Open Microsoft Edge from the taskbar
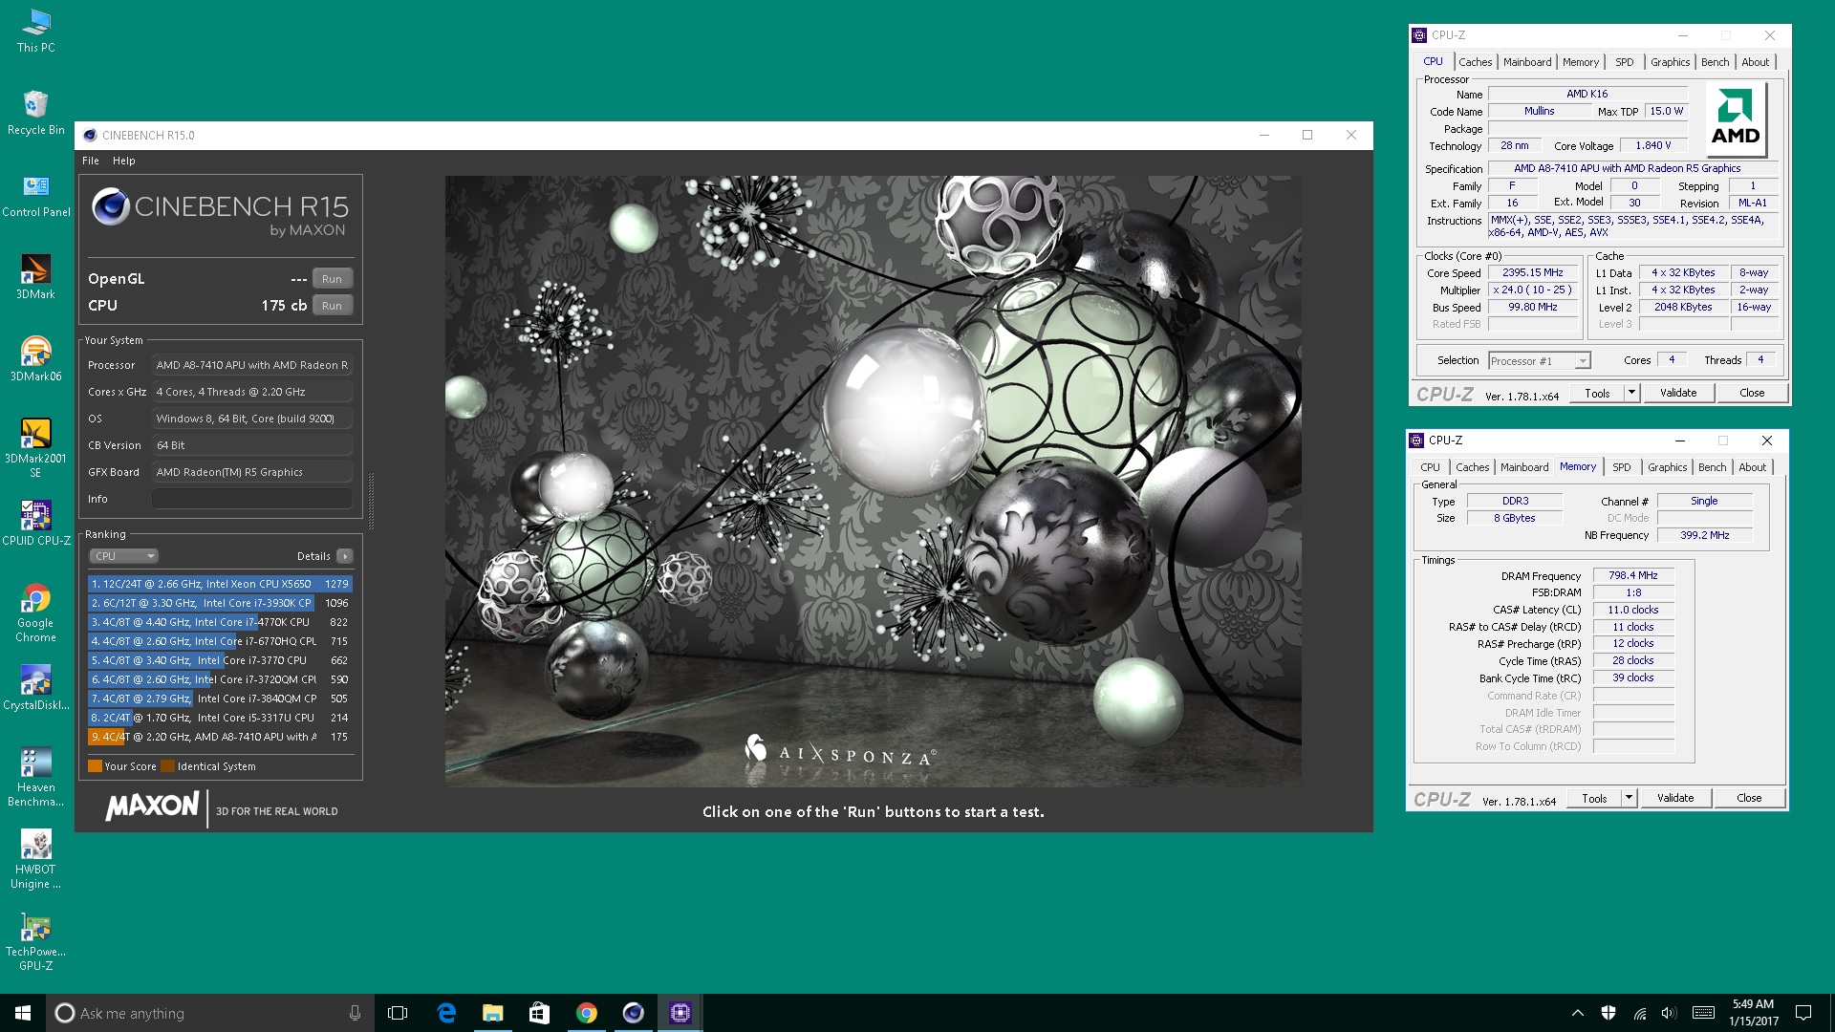The image size is (1835, 1032). 446,1013
